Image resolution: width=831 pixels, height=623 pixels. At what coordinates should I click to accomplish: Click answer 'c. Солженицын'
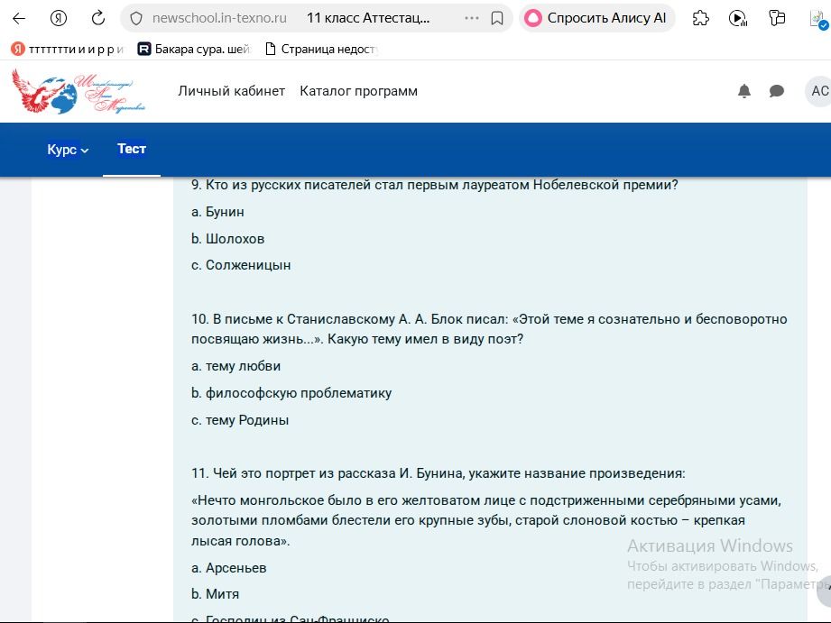241,265
